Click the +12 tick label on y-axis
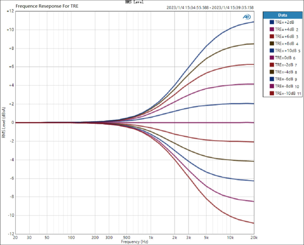The height and width of the screenshot is (245, 304). 10,11
